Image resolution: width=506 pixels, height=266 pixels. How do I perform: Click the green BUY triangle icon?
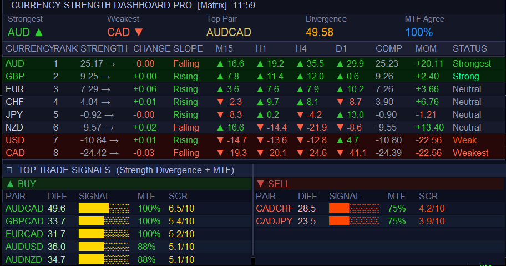(11, 184)
